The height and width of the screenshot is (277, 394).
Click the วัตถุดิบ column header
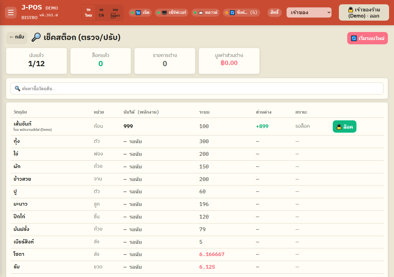point(20,112)
